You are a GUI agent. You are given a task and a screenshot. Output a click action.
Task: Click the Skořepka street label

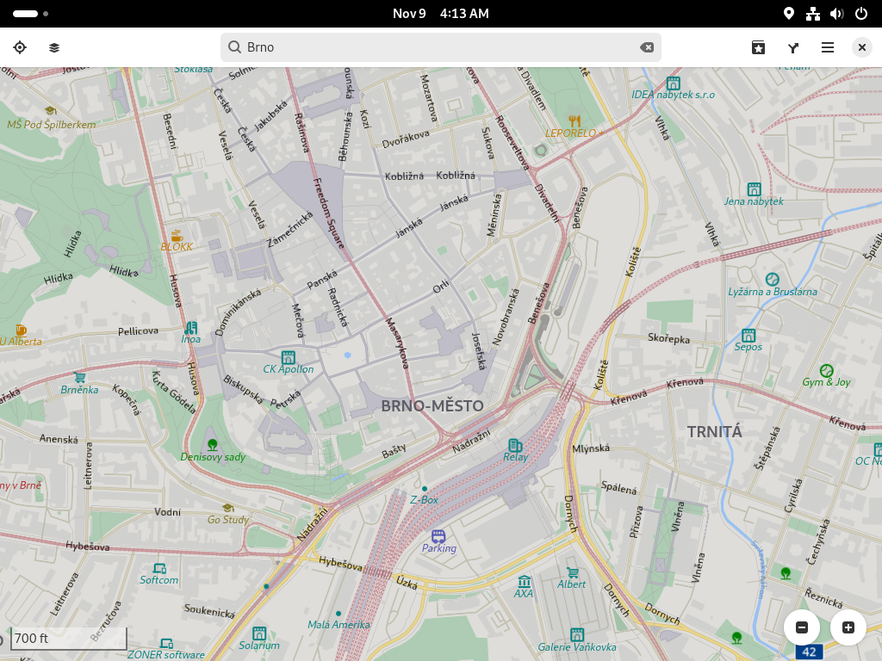(668, 338)
